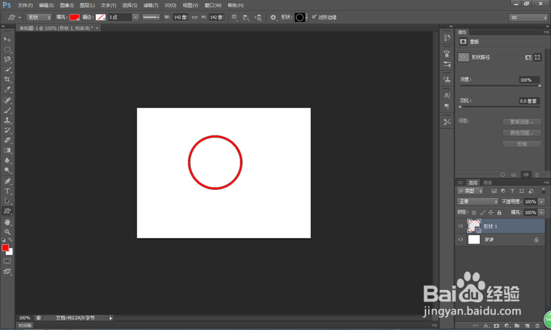Select the Pen tool
Screen dimensions: 551x330
tap(7, 181)
